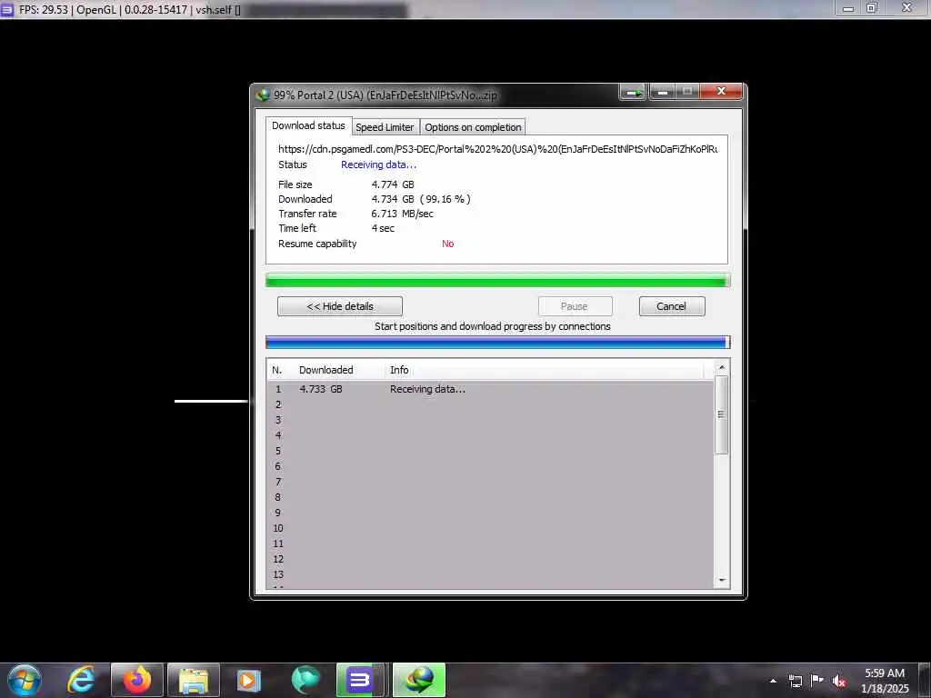931x698 pixels.
Task: Show hidden system tray icons
Action: tap(773, 681)
